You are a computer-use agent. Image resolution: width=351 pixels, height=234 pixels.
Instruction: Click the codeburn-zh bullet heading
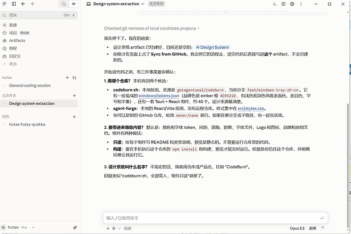point(126,90)
